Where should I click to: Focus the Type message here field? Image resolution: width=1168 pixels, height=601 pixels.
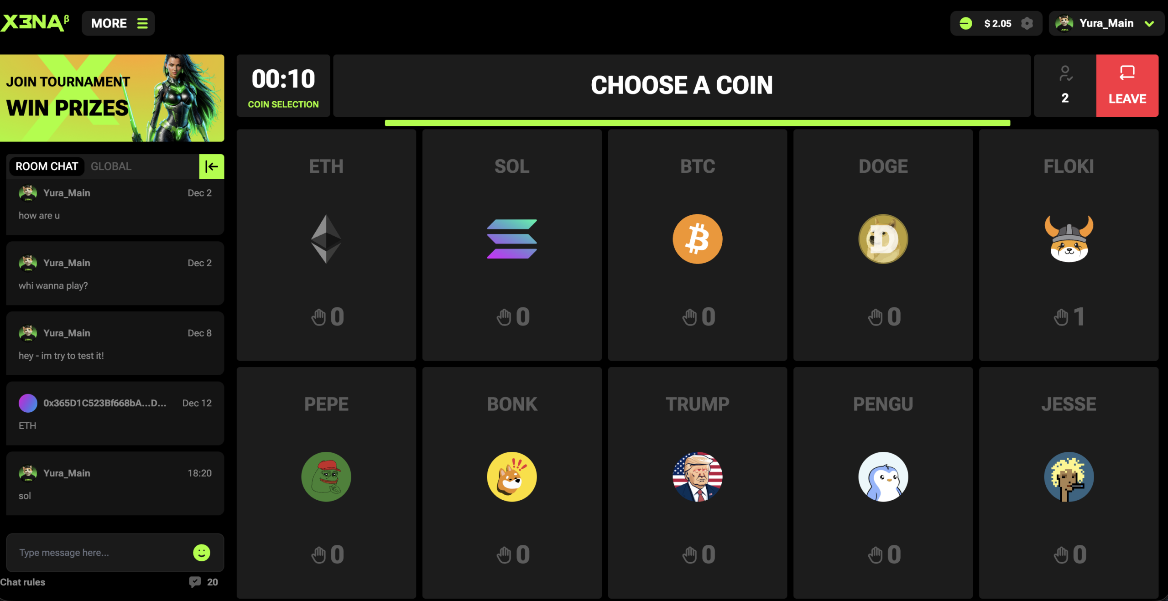coord(100,553)
